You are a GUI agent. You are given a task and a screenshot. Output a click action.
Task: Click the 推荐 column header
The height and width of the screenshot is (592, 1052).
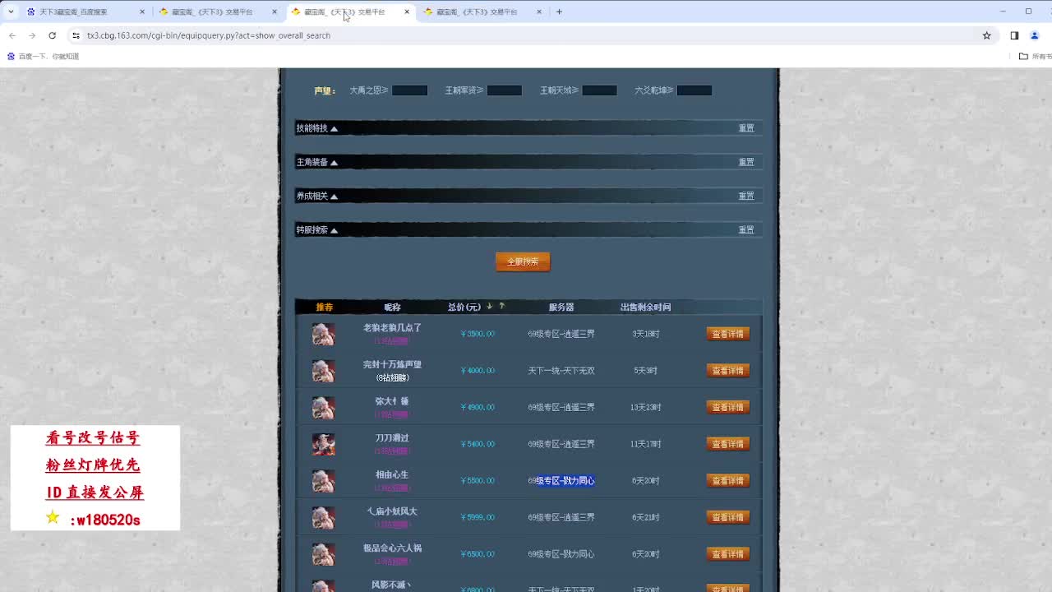pyautogui.click(x=324, y=307)
